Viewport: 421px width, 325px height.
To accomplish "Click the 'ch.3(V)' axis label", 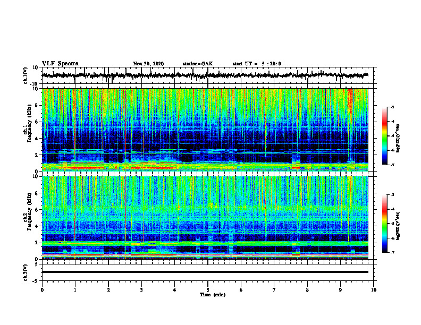I will coord(26,272).
